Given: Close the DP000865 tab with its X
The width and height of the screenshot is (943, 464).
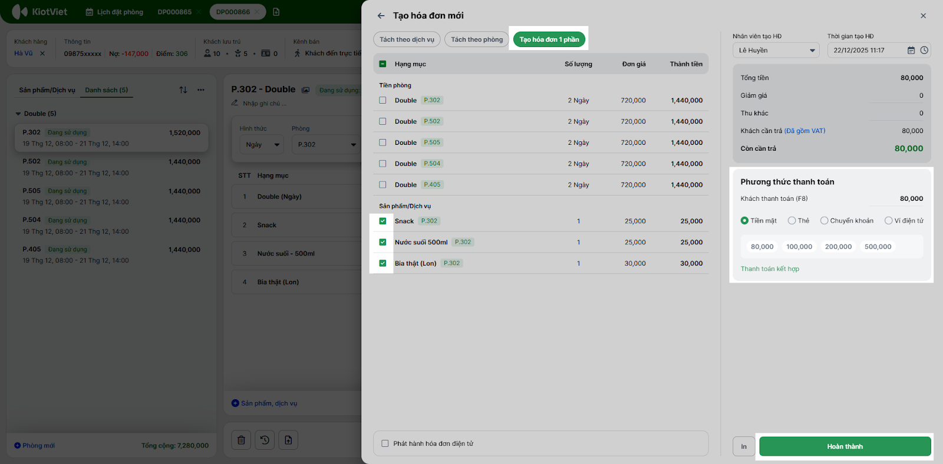Looking at the screenshot, I should [x=199, y=12].
